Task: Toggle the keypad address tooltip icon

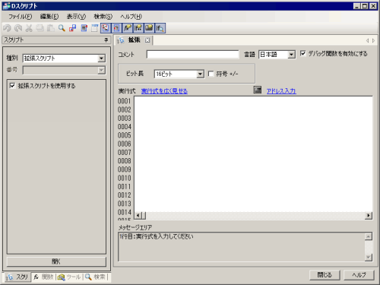Action: (x=149, y=28)
